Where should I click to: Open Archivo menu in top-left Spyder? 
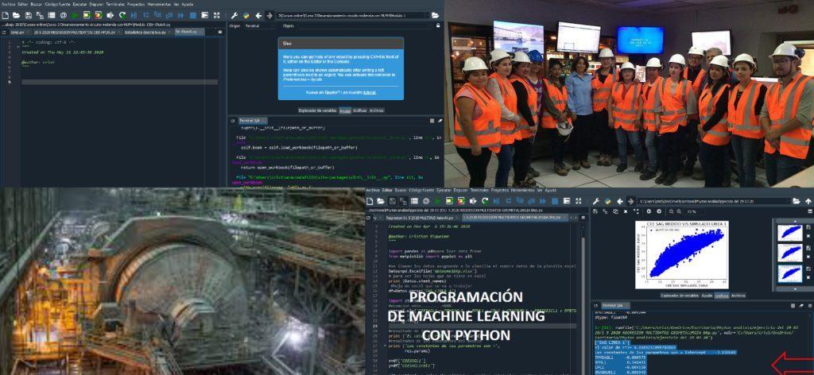[x=8, y=4]
